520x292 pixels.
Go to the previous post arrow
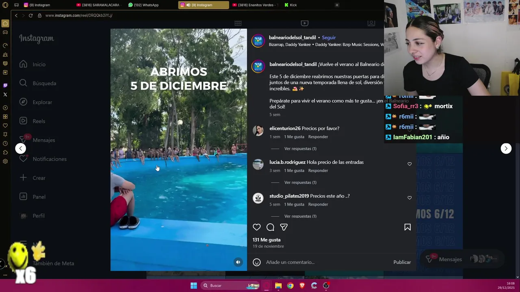click(x=21, y=148)
